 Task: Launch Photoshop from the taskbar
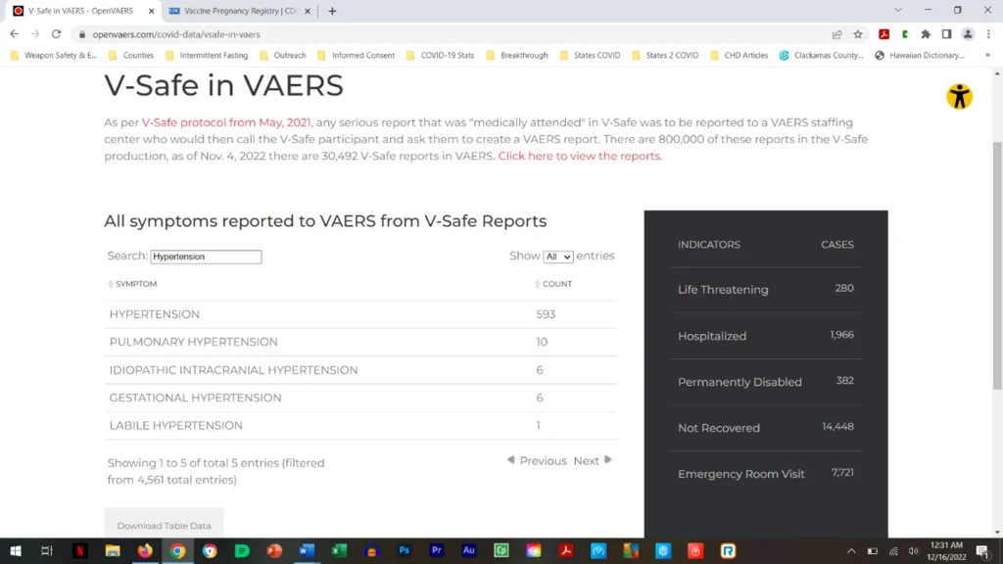(x=404, y=551)
